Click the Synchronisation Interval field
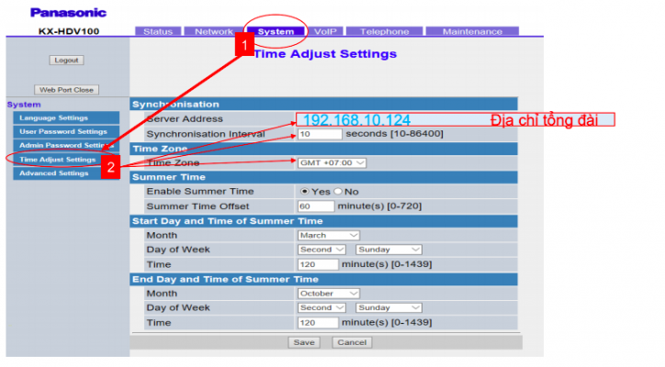 click(x=319, y=134)
